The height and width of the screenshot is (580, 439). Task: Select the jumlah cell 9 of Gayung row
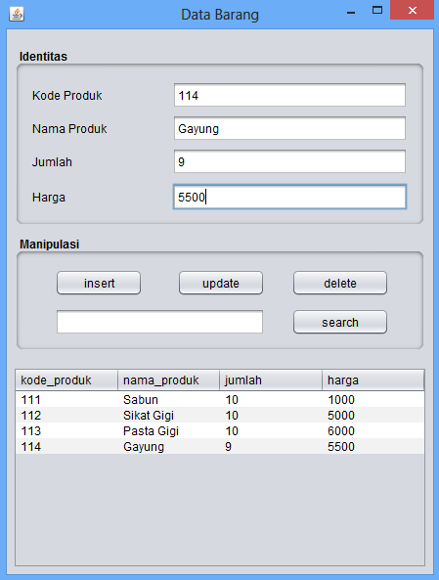coord(271,446)
